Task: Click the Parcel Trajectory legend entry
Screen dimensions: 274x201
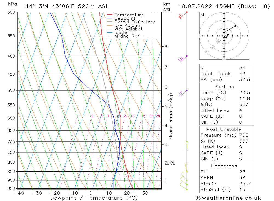Action: (x=131, y=22)
